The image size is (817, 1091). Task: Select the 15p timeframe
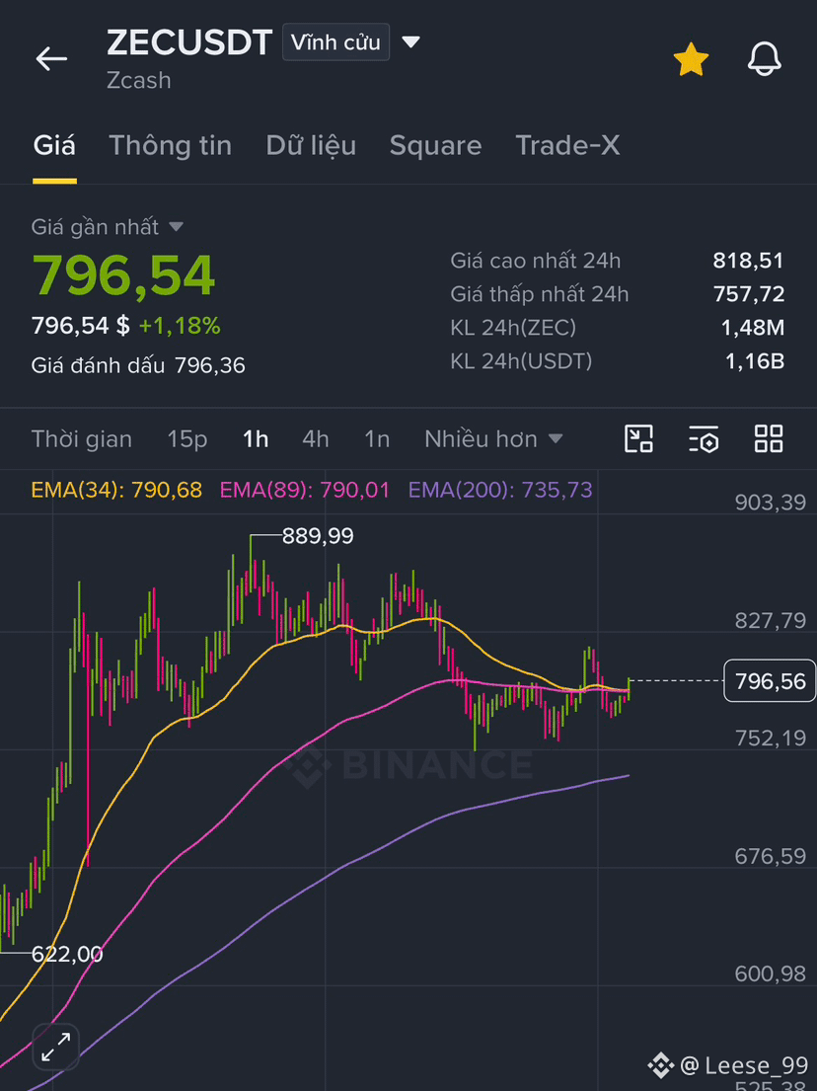pyautogui.click(x=187, y=439)
